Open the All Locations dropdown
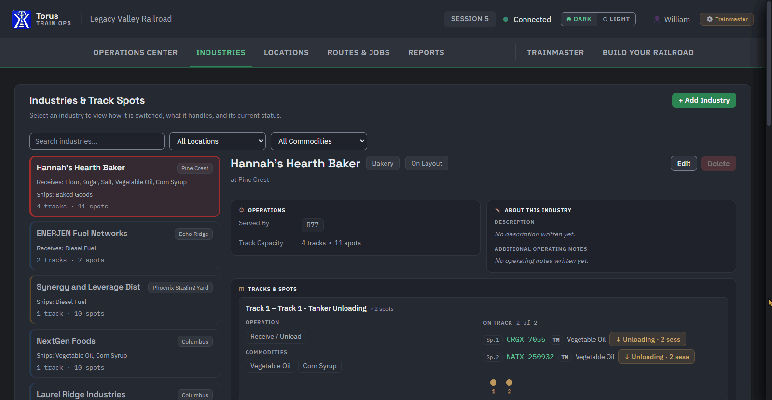Image resolution: width=772 pixels, height=400 pixels. tap(218, 141)
